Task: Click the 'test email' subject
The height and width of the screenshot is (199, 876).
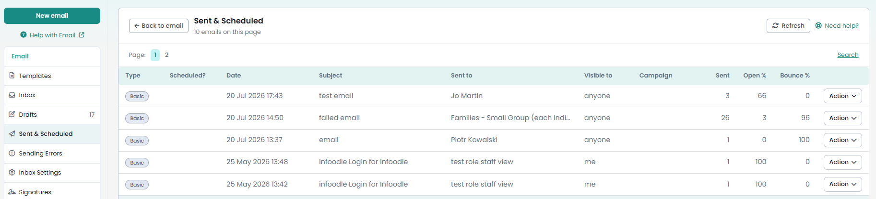Action: (x=336, y=96)
